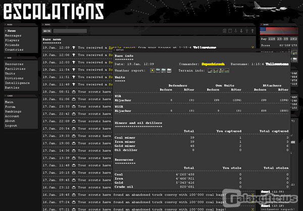This screenshot has height=211, width=303.
Task: Click mushroom cloud icon on 19.Jan. 12:09 row
Action: [74, 47]
